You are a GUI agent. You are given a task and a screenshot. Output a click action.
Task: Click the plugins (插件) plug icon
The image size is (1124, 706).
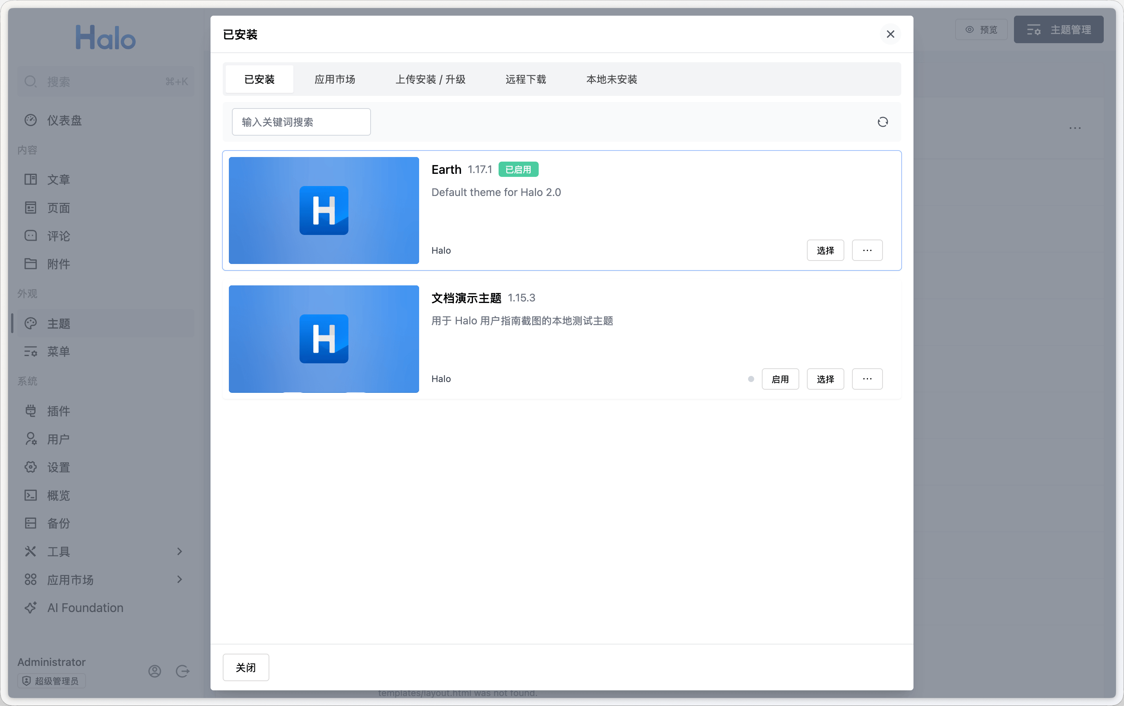coord(30,411)
